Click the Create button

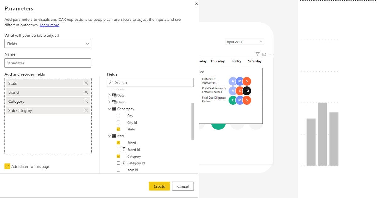[x=159, y=186]
